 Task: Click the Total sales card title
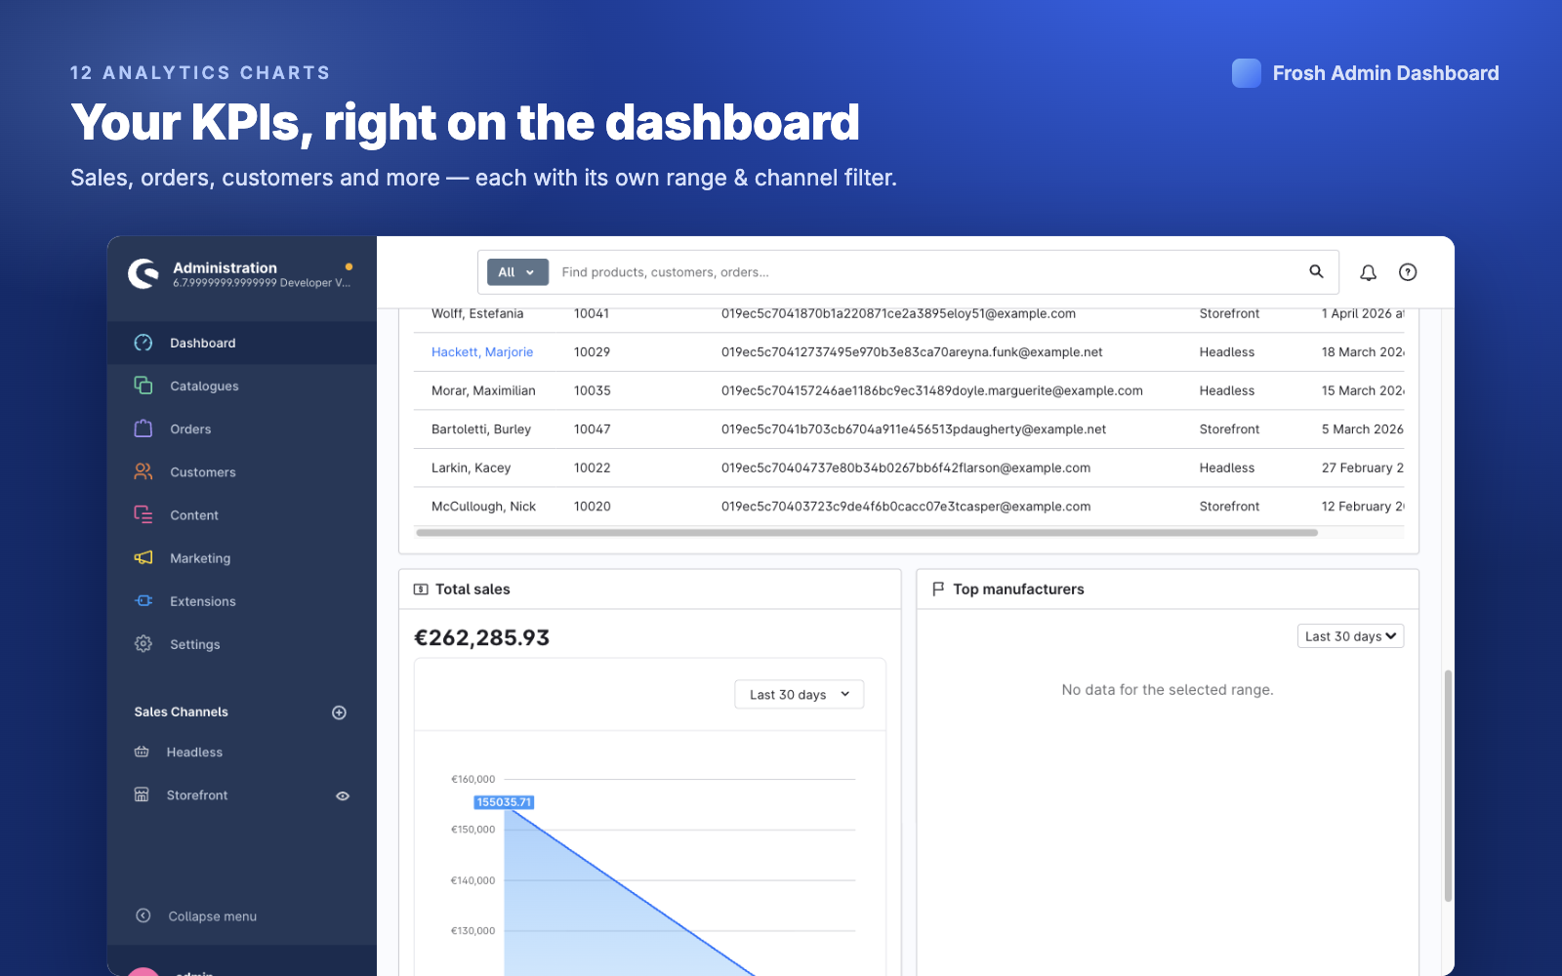[x=473, y=590]
